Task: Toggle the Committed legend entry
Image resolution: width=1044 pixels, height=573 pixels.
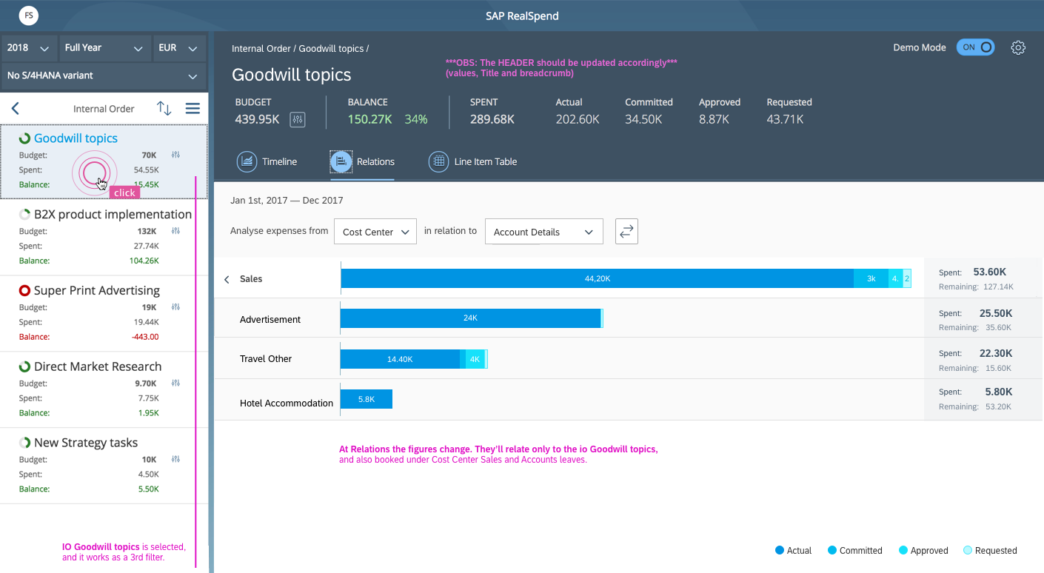Action: (855, 550)
